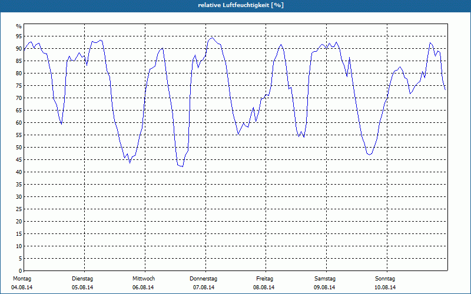Click the y-axis value 20
The width and height of the screenshot is (471, 294).
click(x=19, y=222)
